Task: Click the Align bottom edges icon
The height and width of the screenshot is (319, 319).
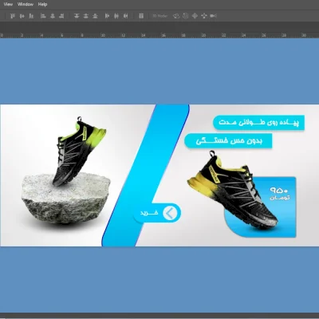Action: [x=31, y=16]
